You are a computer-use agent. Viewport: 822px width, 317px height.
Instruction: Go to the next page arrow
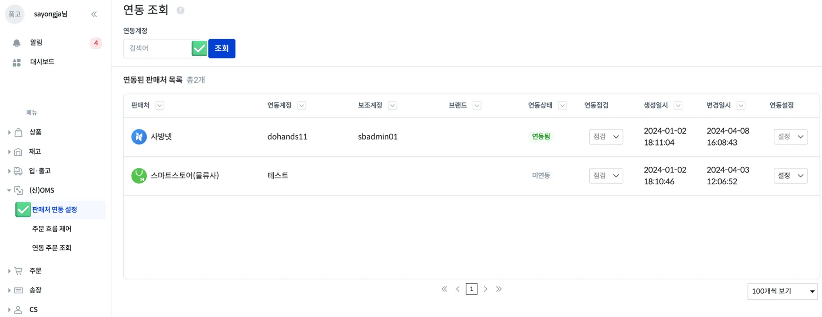coord(485,289)
